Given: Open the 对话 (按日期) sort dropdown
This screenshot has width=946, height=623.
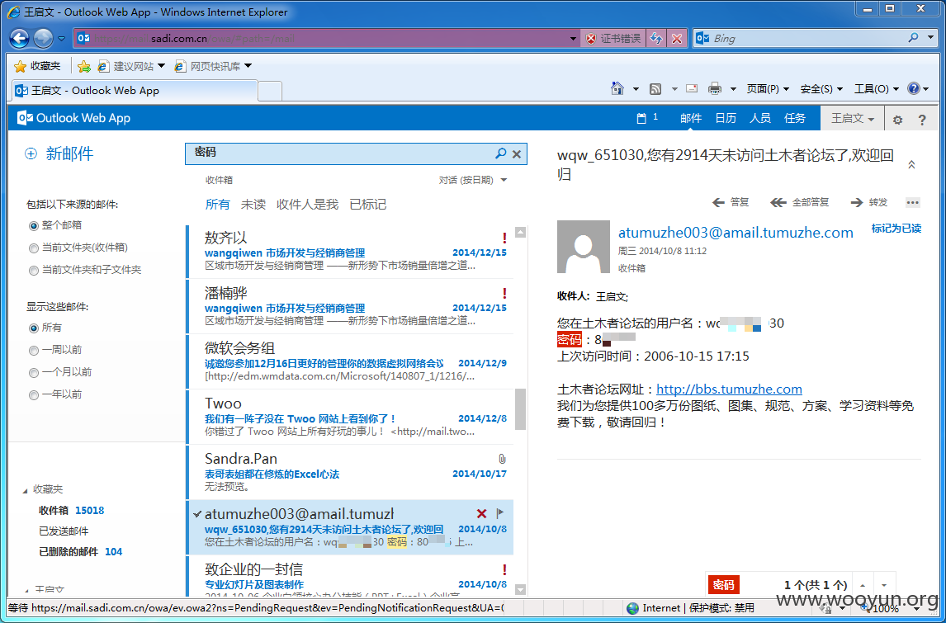Looking at the screenshot, I should (472, 180).
